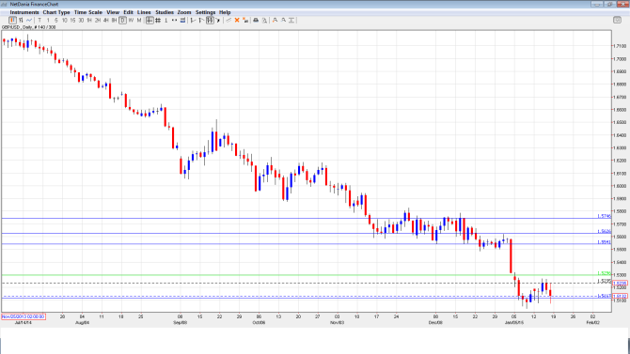Click the Nov/05/2013 date field
This screenshot has width=630, height=354.
[x=24, y=316]
